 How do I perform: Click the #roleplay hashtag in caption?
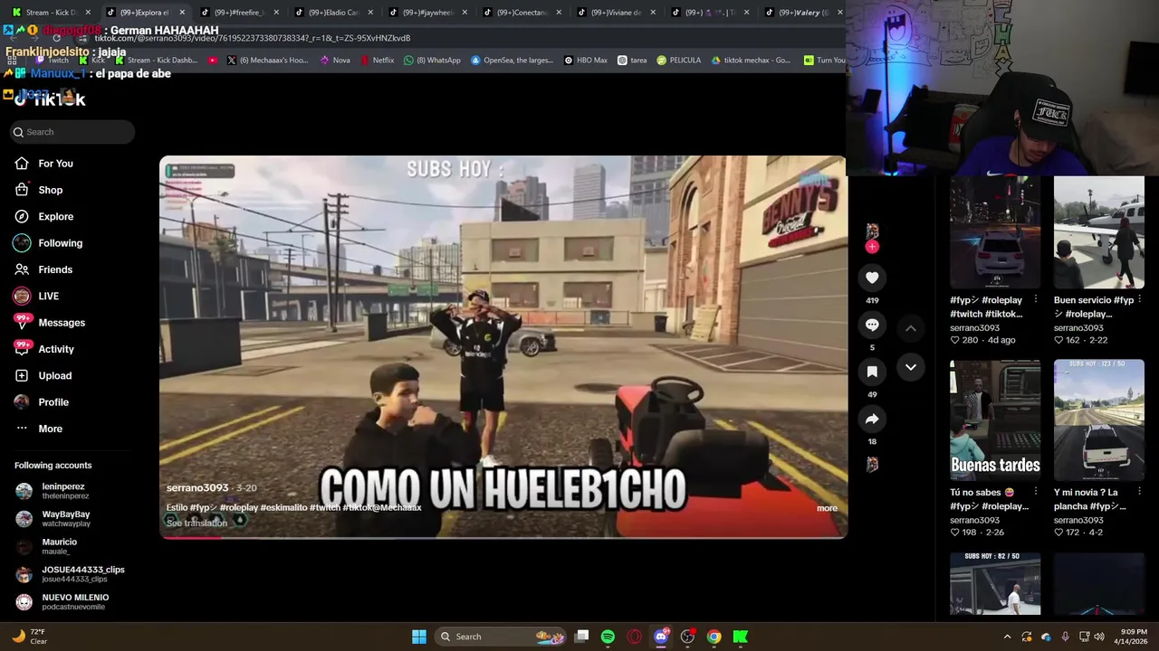pos(238,508)
